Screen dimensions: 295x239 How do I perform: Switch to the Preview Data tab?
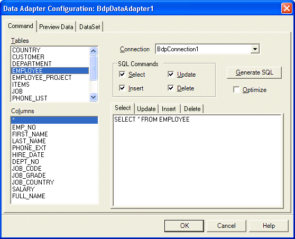[x=56, y=27]
